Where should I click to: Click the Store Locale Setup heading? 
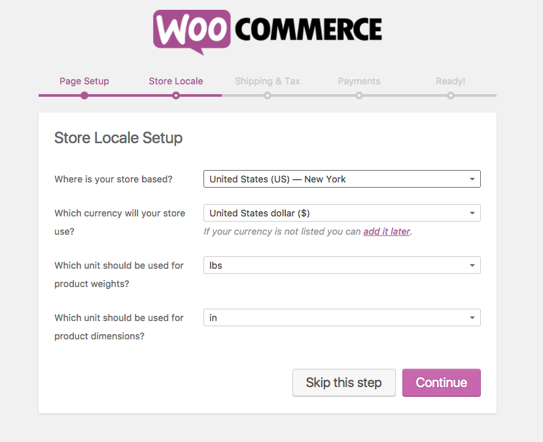pos(118,138)
